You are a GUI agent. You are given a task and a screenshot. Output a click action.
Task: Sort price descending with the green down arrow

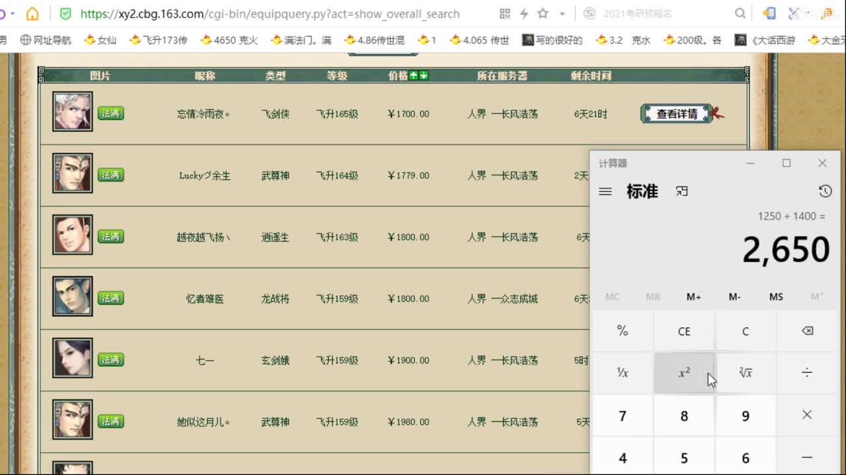[x=424, y=76]
